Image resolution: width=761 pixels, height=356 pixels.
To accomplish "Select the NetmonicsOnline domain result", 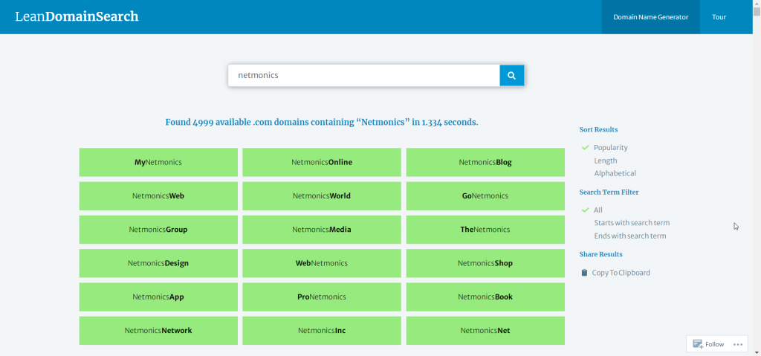I will pyautogui.click(x=322, y=162).
